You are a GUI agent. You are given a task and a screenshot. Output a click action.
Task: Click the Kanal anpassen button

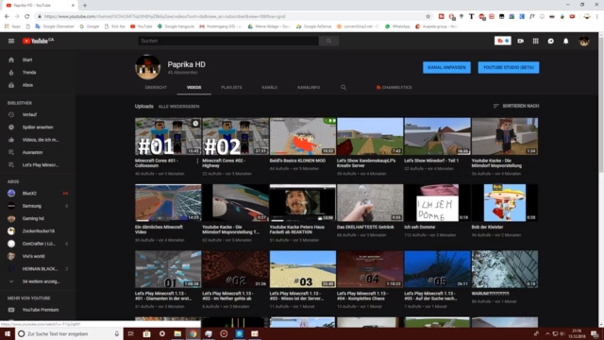[446, 68]
